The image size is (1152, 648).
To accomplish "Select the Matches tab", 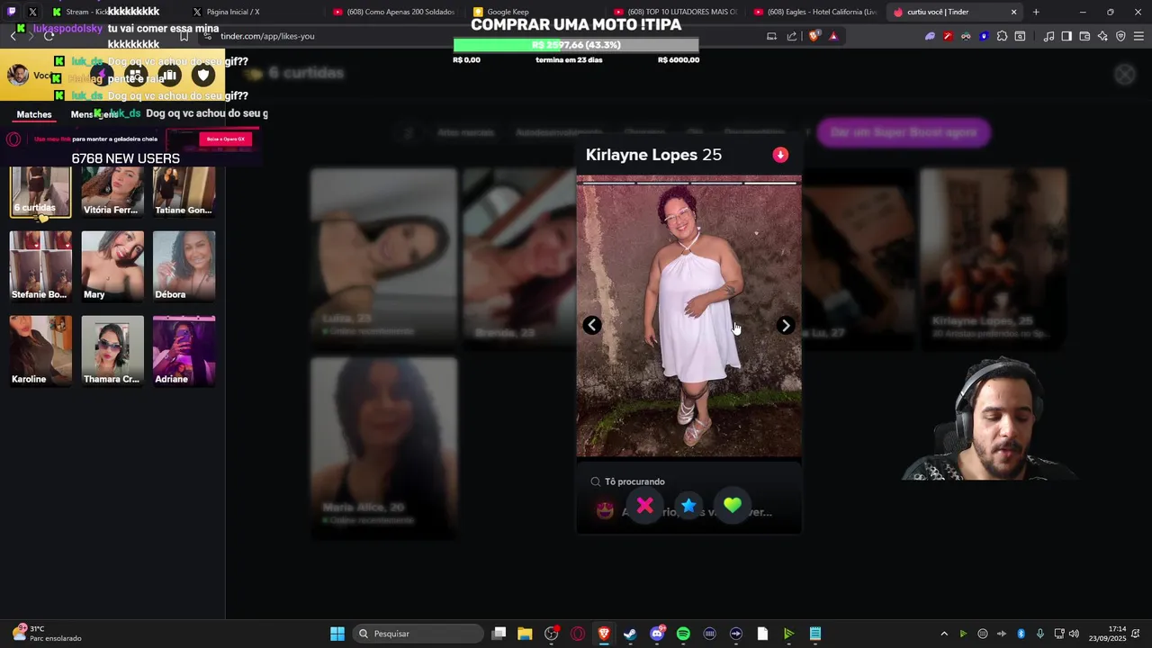I will tap(34, 114).
